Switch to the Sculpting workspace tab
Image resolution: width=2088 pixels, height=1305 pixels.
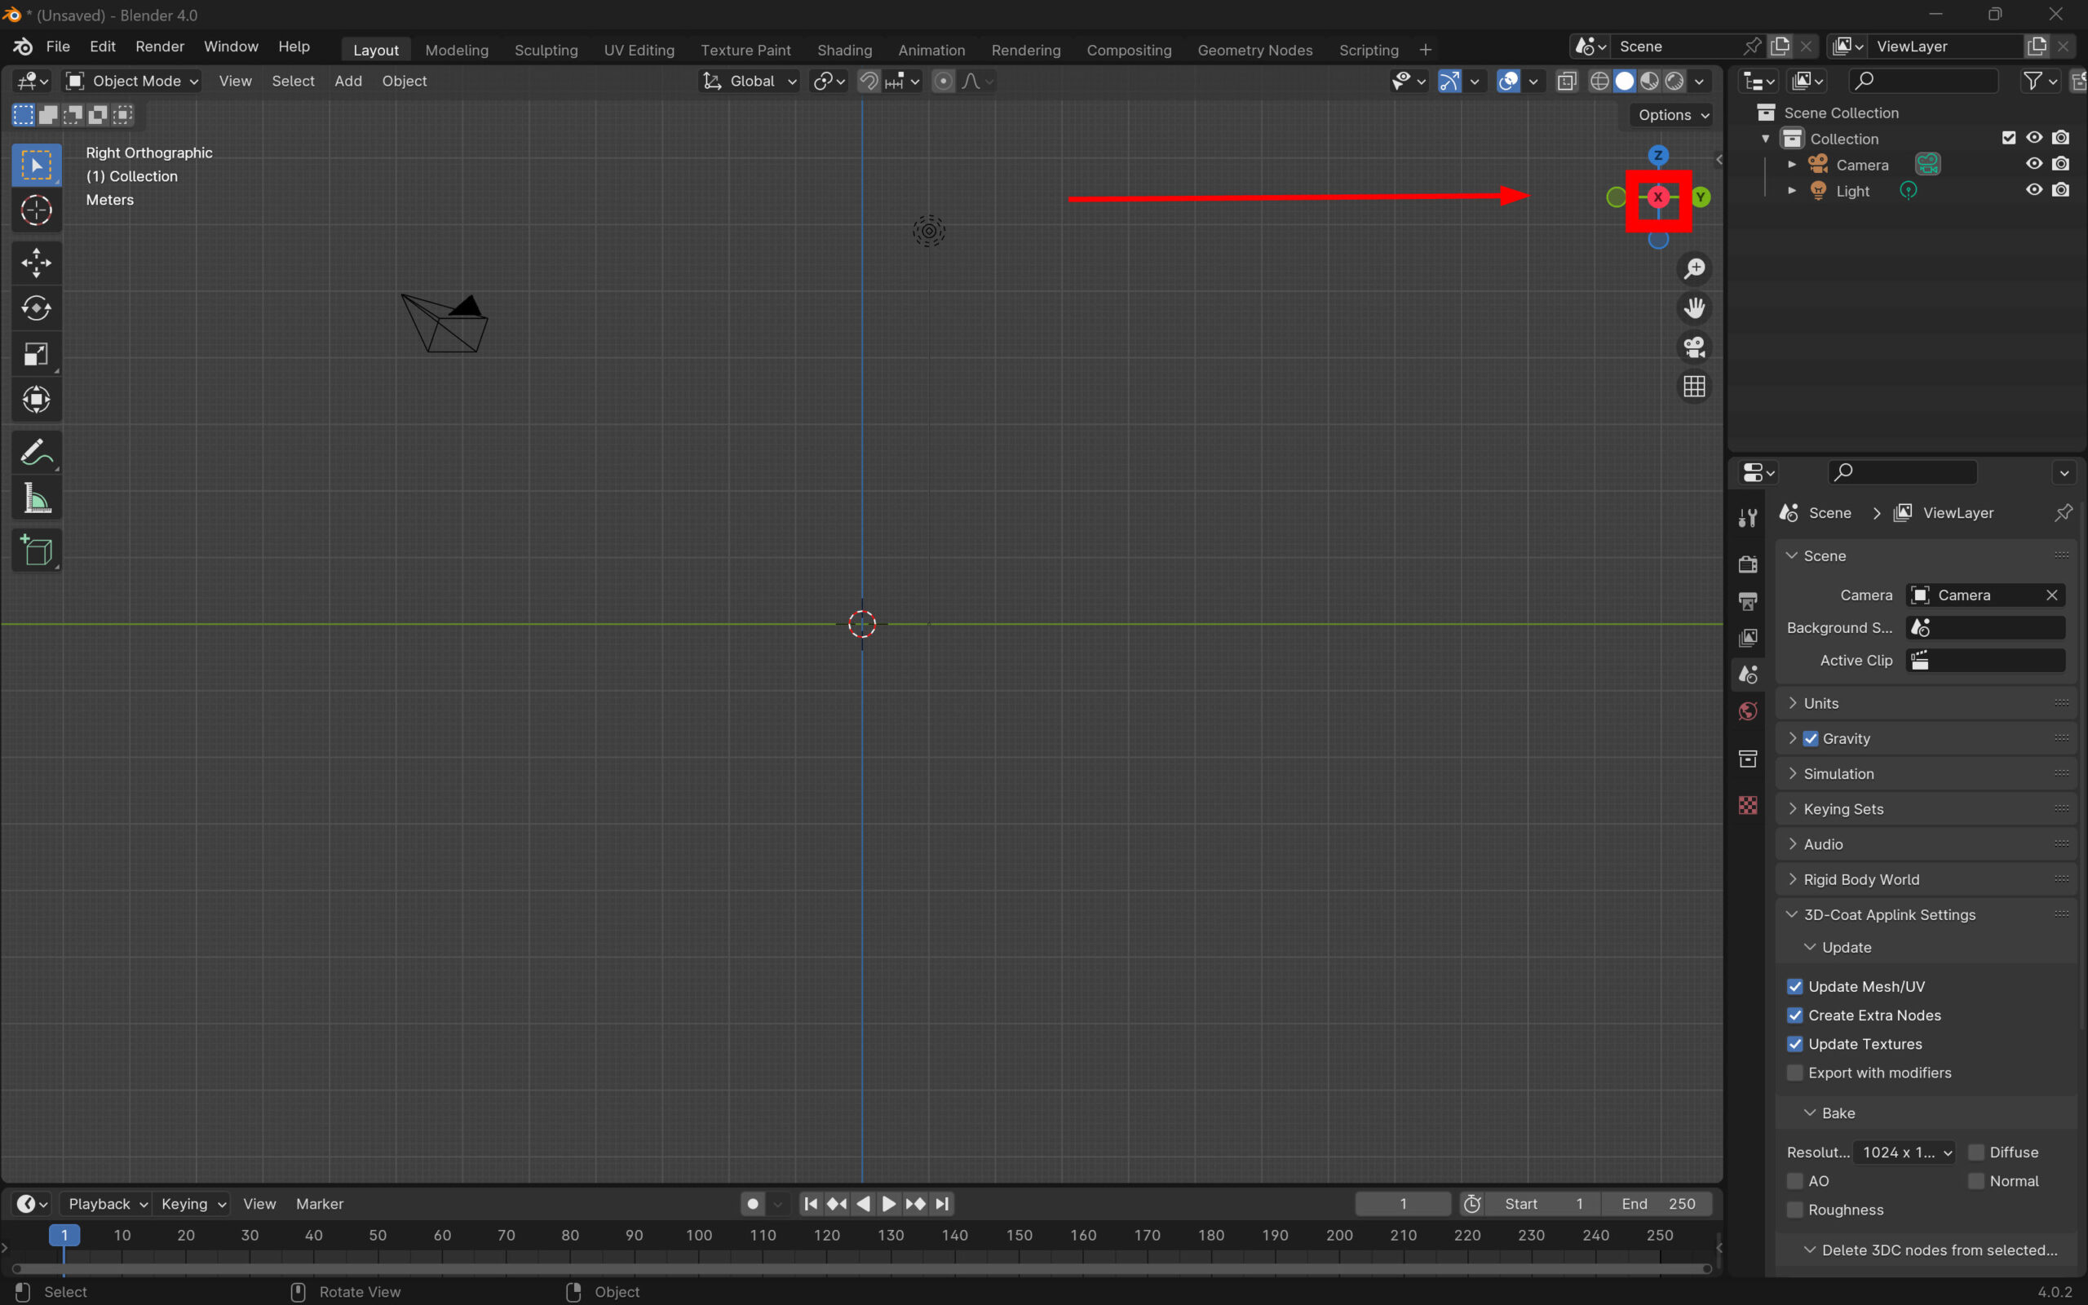tap(546, 50)
